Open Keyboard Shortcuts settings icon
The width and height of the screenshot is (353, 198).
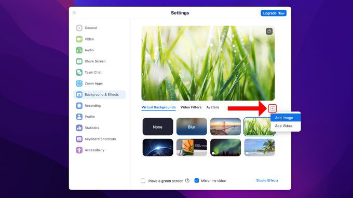point(79,139)
